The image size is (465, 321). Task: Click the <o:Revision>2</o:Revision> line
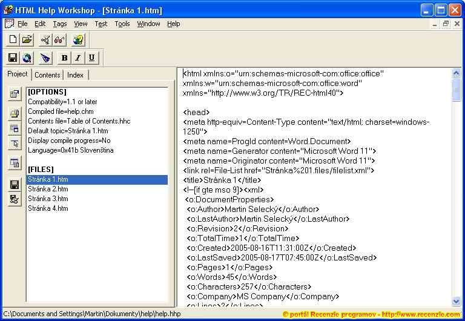[x=237, y=229]
